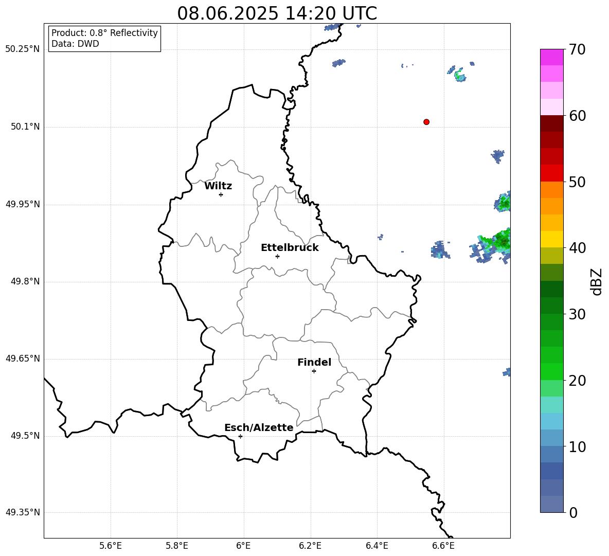Click the 49.8°N latitude label
Image resolution: width=609 pixels, height=556 pixels.
pyautogui.click(x=25, y=281)
